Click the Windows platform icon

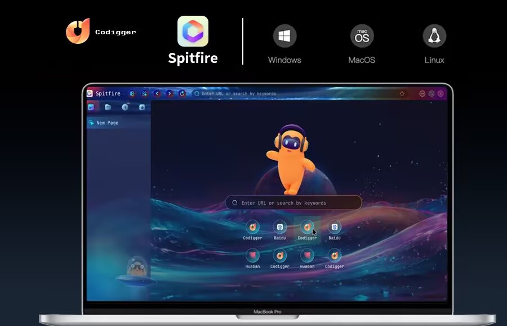pos(284,36)
